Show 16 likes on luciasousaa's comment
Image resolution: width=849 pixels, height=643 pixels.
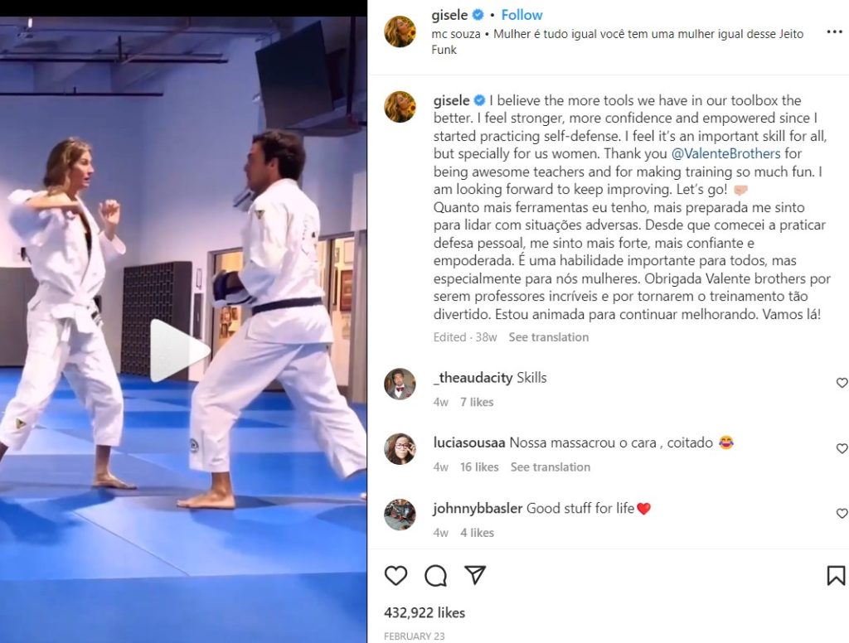click(x=479, y=467)
